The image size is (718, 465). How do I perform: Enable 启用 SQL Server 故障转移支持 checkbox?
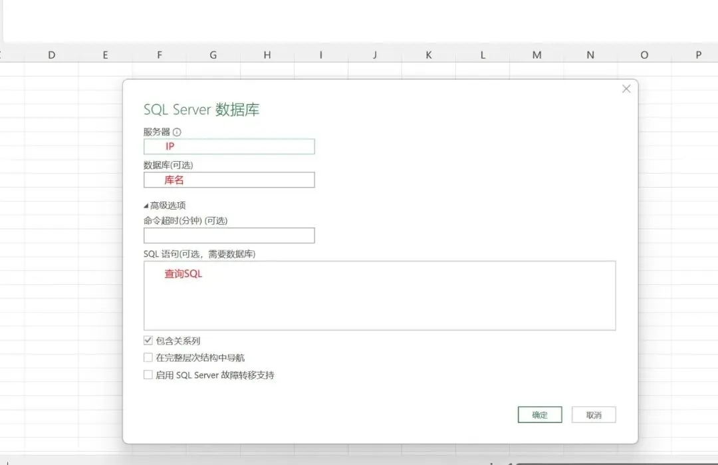pyautogui.click(x=148, y=375)
